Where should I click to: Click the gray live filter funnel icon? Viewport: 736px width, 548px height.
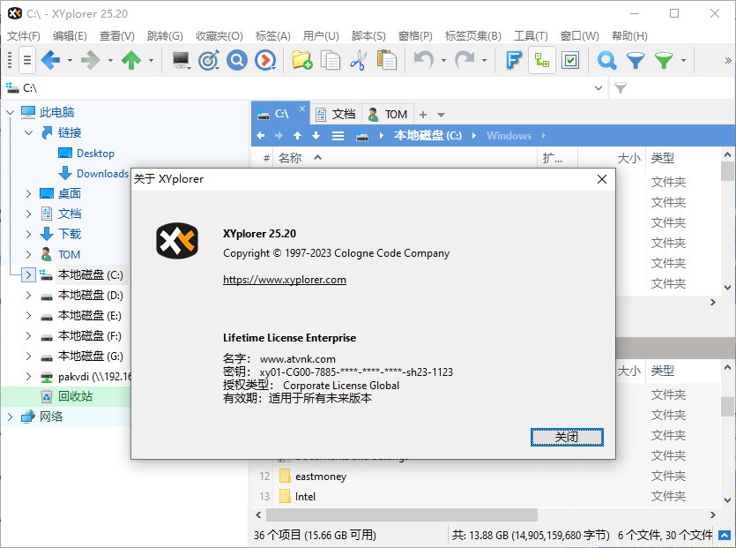(x=621, y=88)
